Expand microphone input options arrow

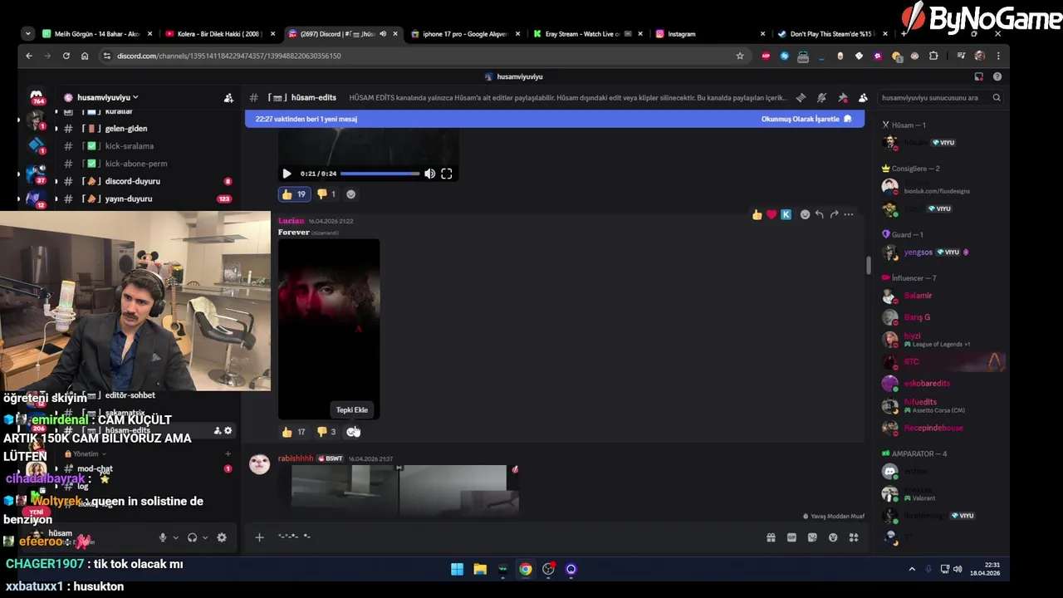(175, 537)
